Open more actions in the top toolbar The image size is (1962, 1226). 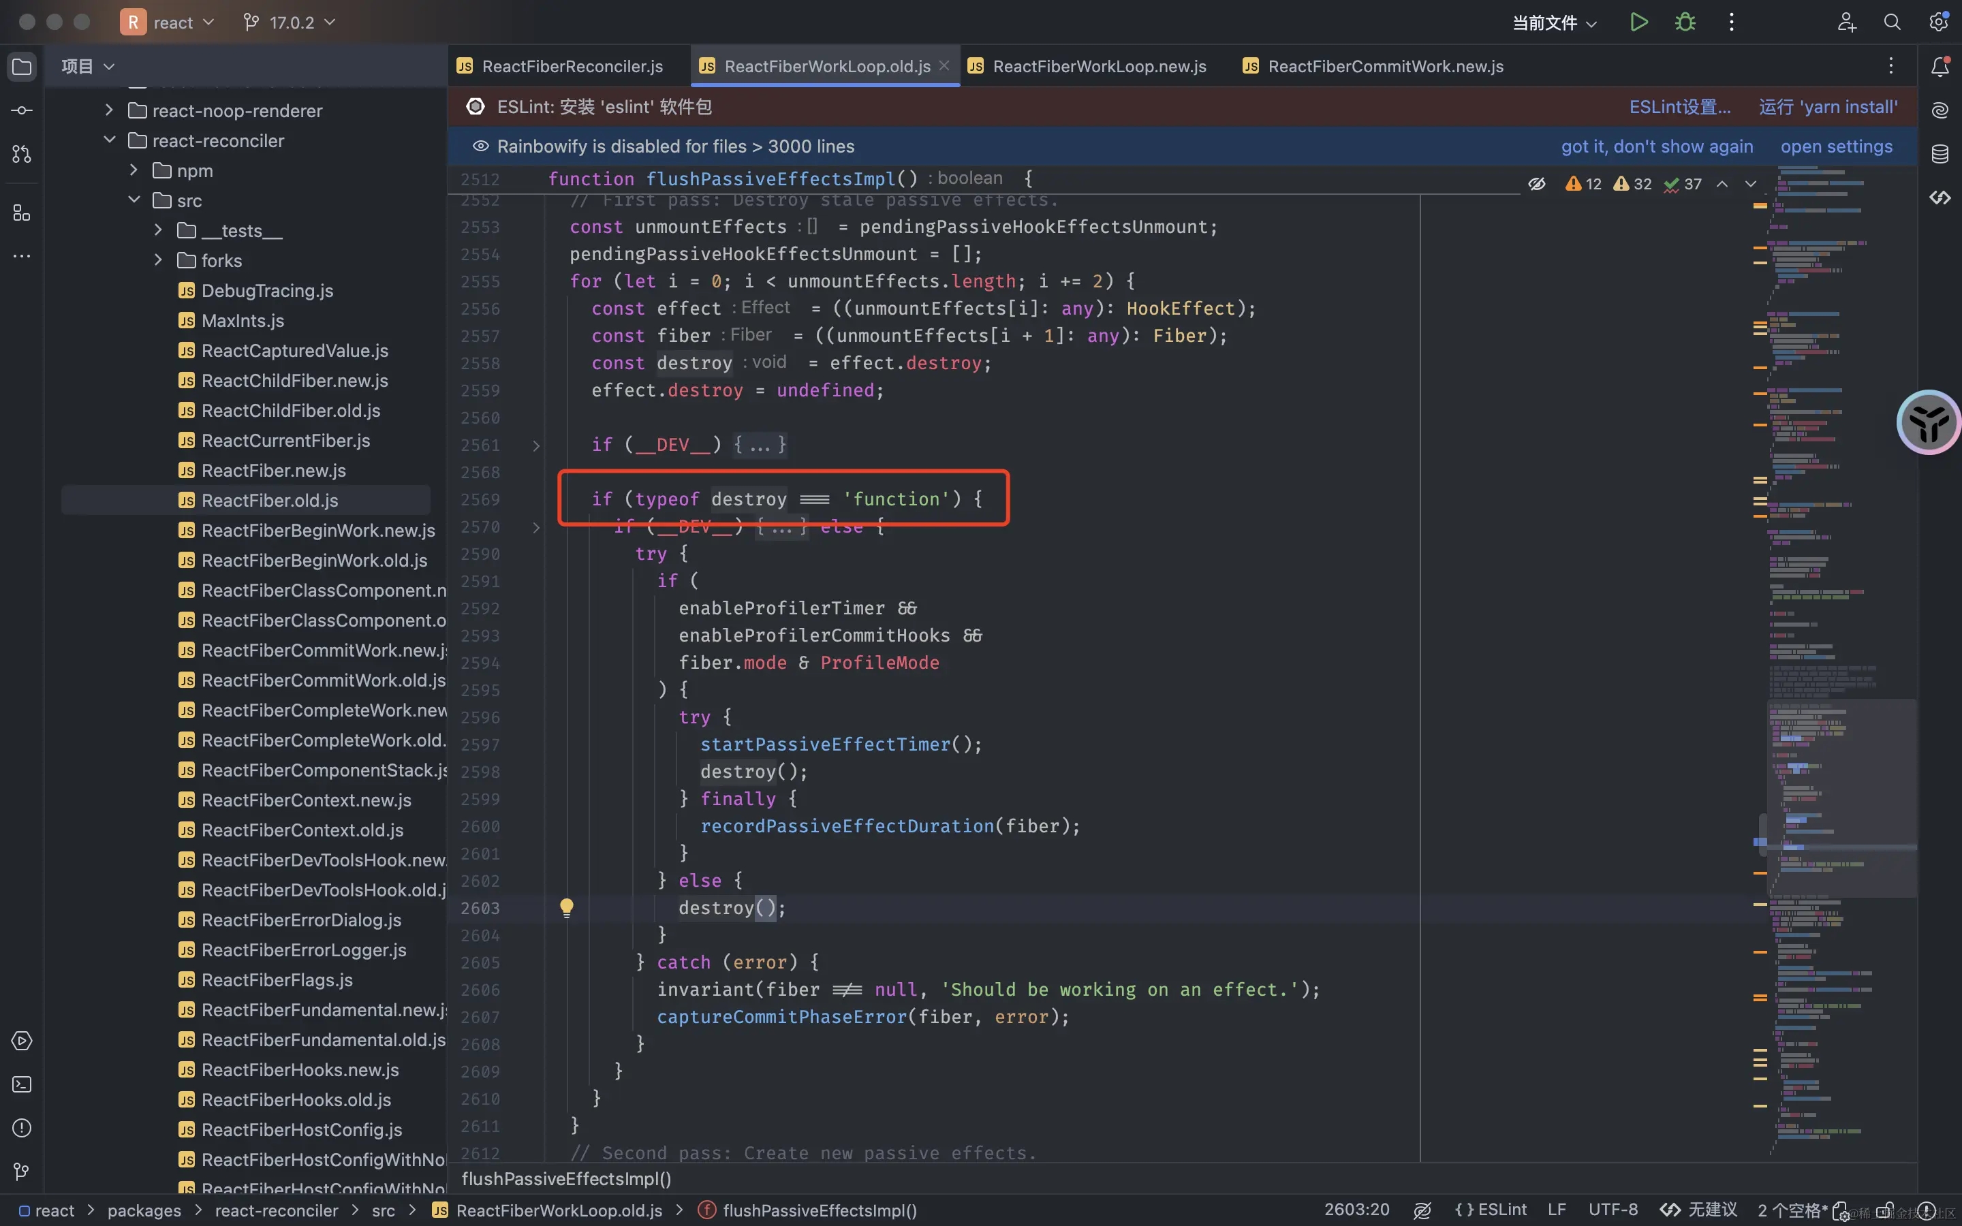click(1731, 22)
